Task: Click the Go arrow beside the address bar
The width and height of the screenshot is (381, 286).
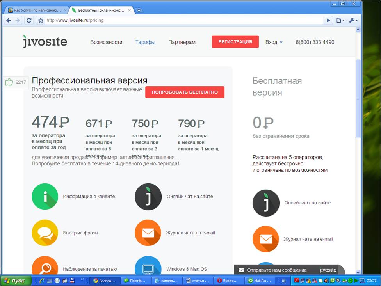Action: pyautogui.click(x=328, y=20)
